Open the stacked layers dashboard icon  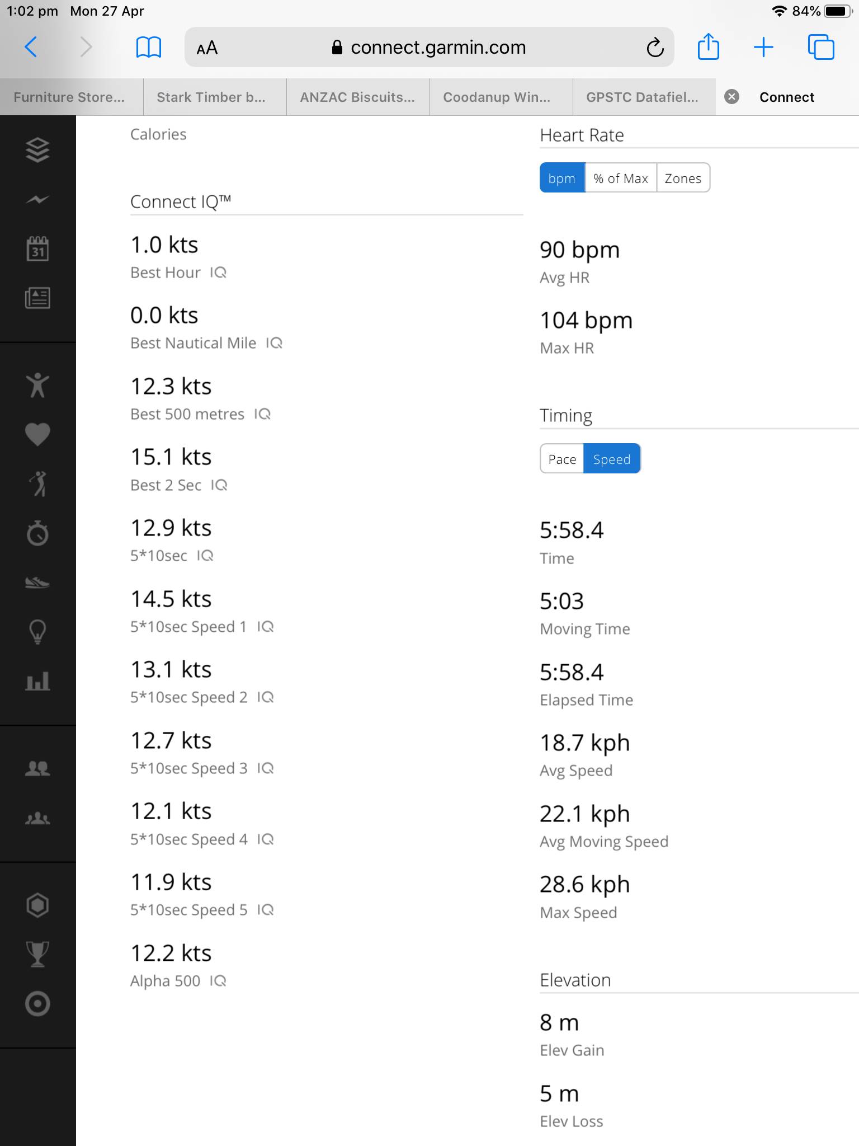(x=37, y=150)
